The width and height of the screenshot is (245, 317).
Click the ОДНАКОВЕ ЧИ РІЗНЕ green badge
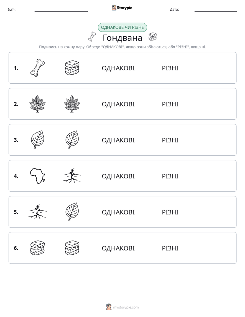(122, 27)
